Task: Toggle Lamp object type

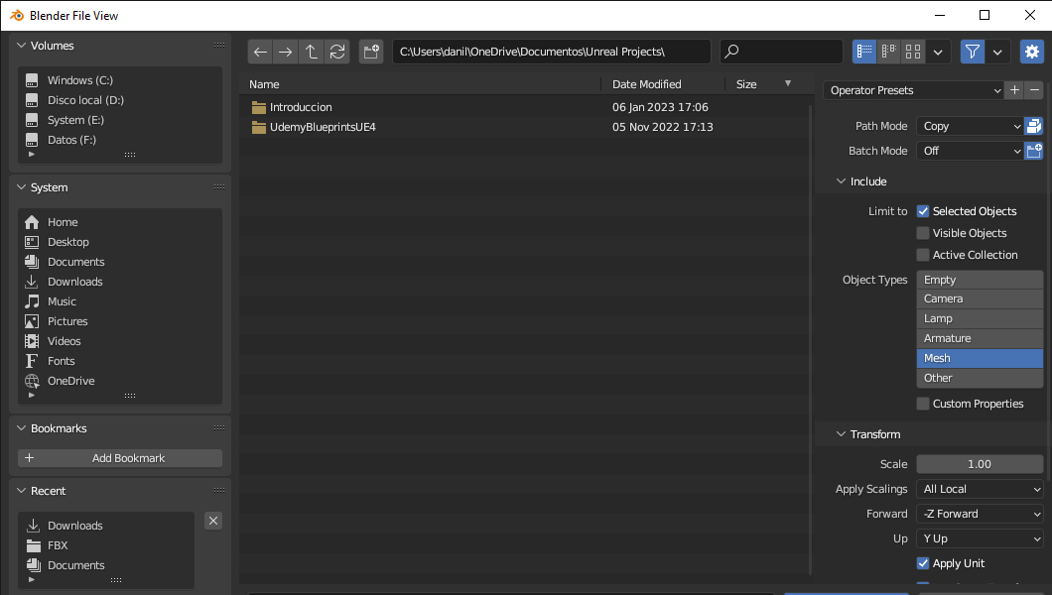Action: 980,318
